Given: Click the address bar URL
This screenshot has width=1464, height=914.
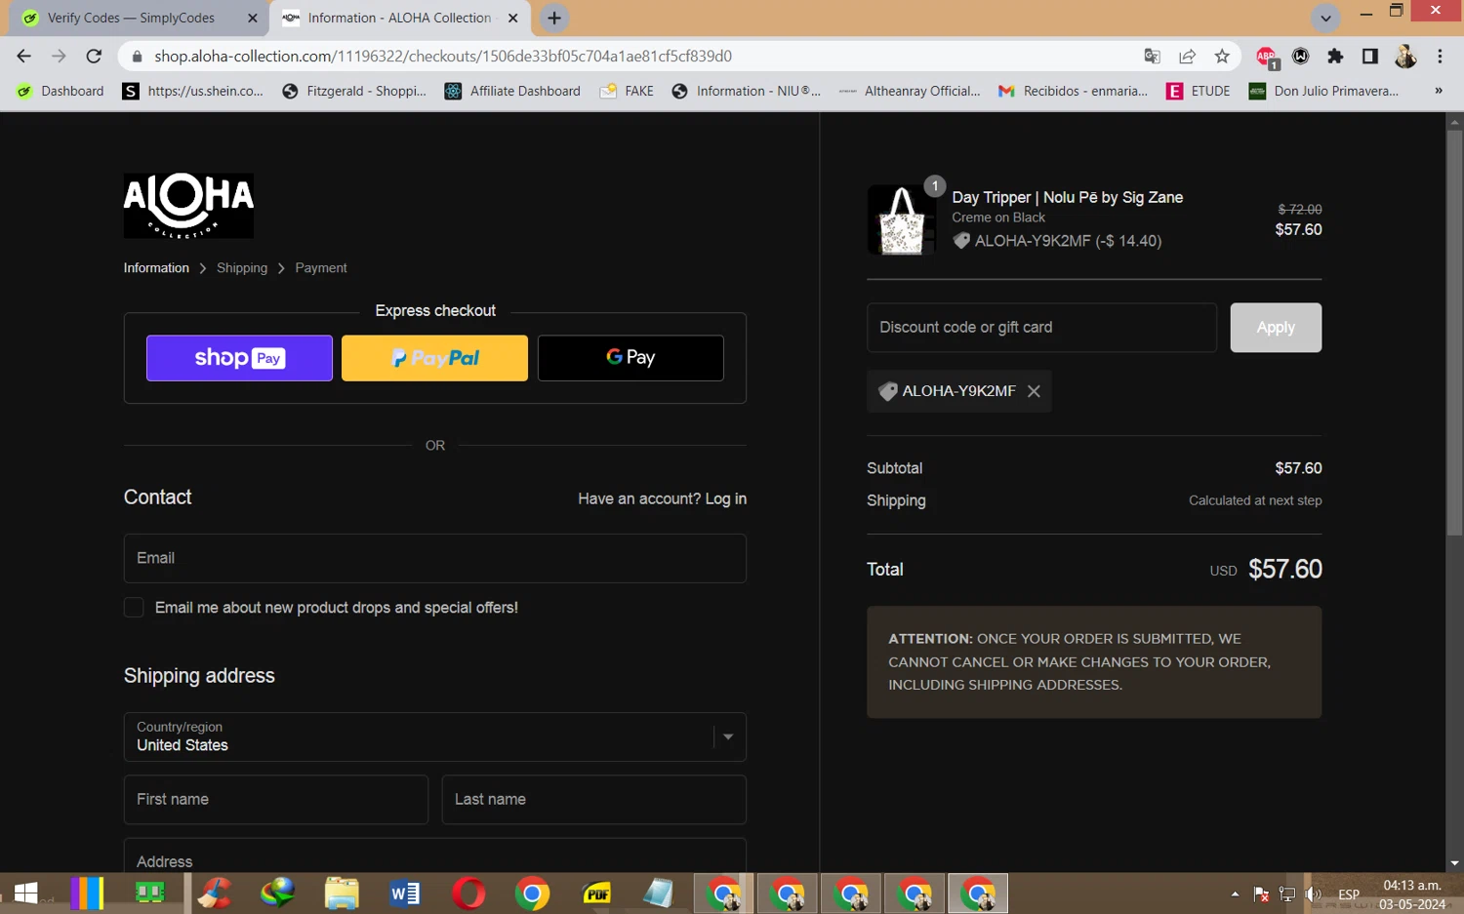Looking at the screenshot, I should click(443, 57).
